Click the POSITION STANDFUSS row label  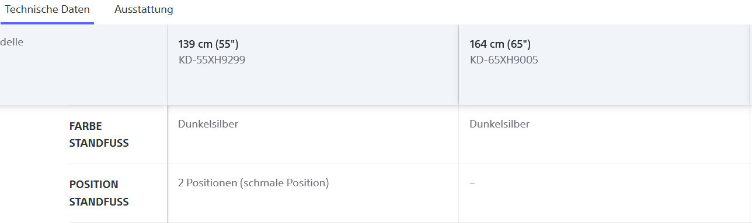99,193
